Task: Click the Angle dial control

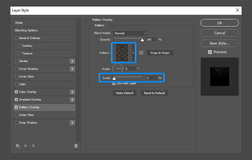Action: (118, 69)
